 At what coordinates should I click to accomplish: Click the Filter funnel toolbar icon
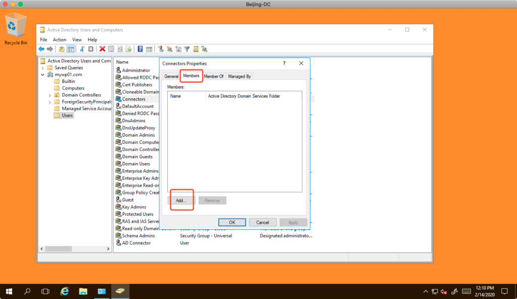click(187, 49)
